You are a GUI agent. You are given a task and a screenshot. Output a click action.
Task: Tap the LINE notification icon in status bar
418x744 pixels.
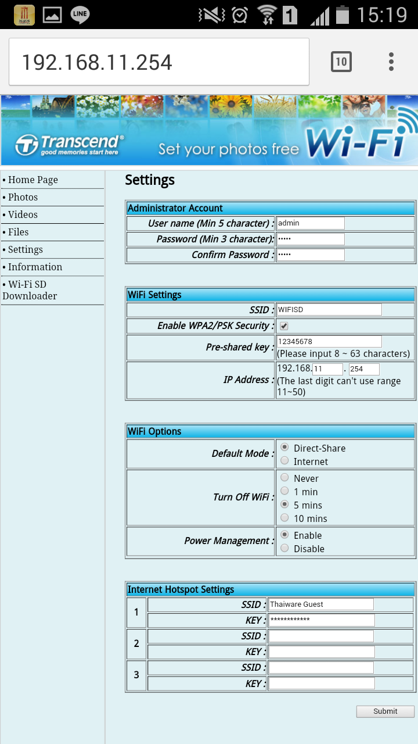(80, 15)
